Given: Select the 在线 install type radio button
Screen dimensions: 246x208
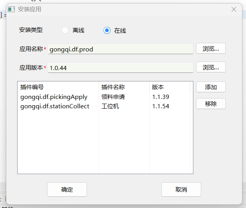Looking at the screenshot, I should (x=107, y=30).
